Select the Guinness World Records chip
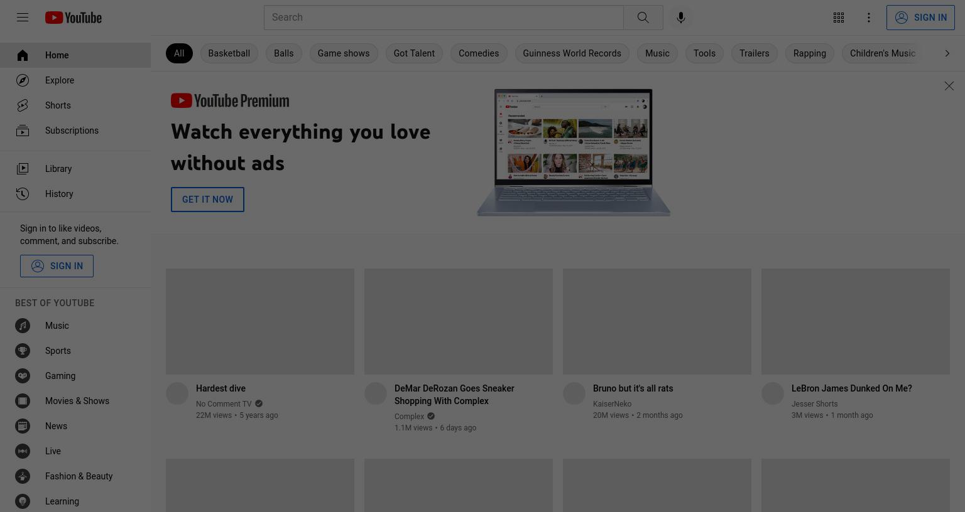The height and width of the screenshot is (512, 965). pyautogui.click(x=572, y=53)
